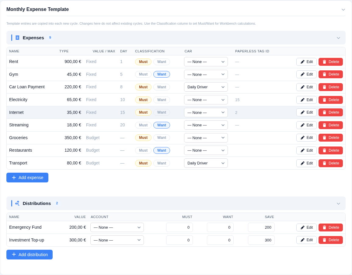Image resolution: width=352 pixels, height=275 pixels.
Task: Click pencil icon in Emergency Fund row
Action: point(303,227)
